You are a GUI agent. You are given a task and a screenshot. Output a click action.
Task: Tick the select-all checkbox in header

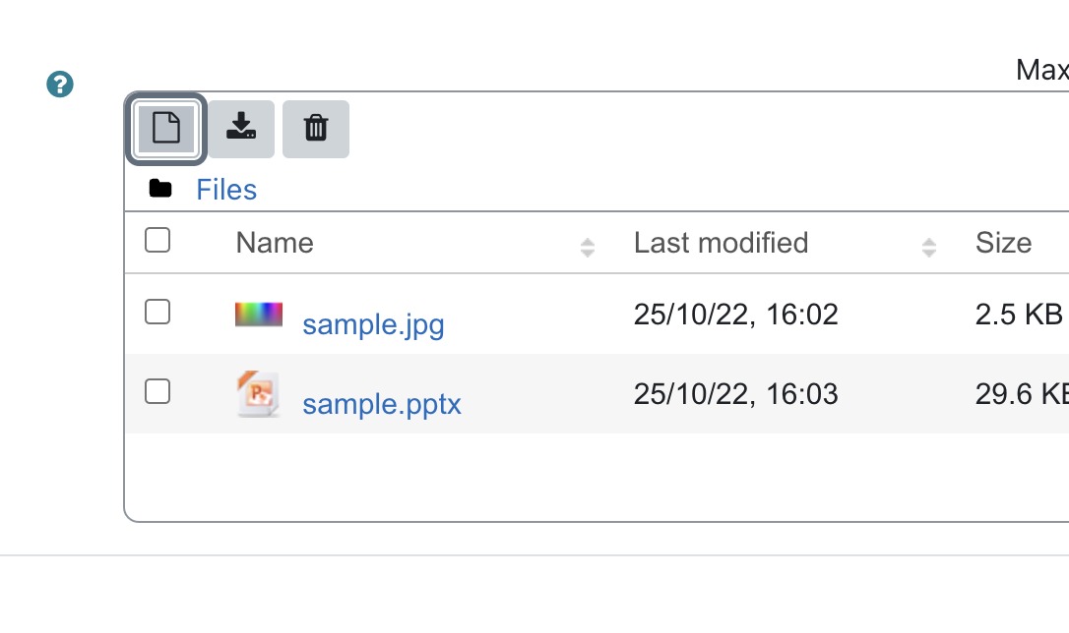(157, 240)
